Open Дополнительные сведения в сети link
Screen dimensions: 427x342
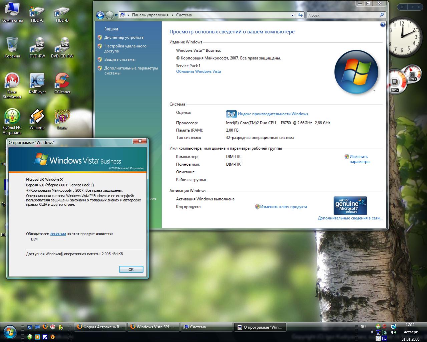tap(350, 218)
